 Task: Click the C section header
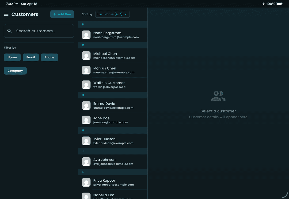point(113,45)
